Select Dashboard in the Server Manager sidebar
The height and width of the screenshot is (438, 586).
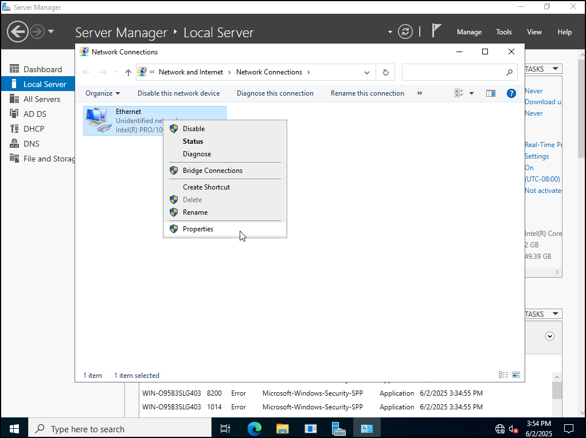click(x=38, y=69)
